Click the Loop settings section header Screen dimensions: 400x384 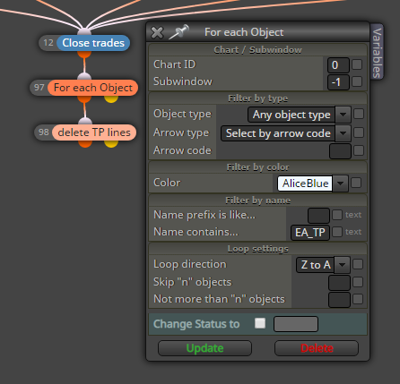[257, 249]
